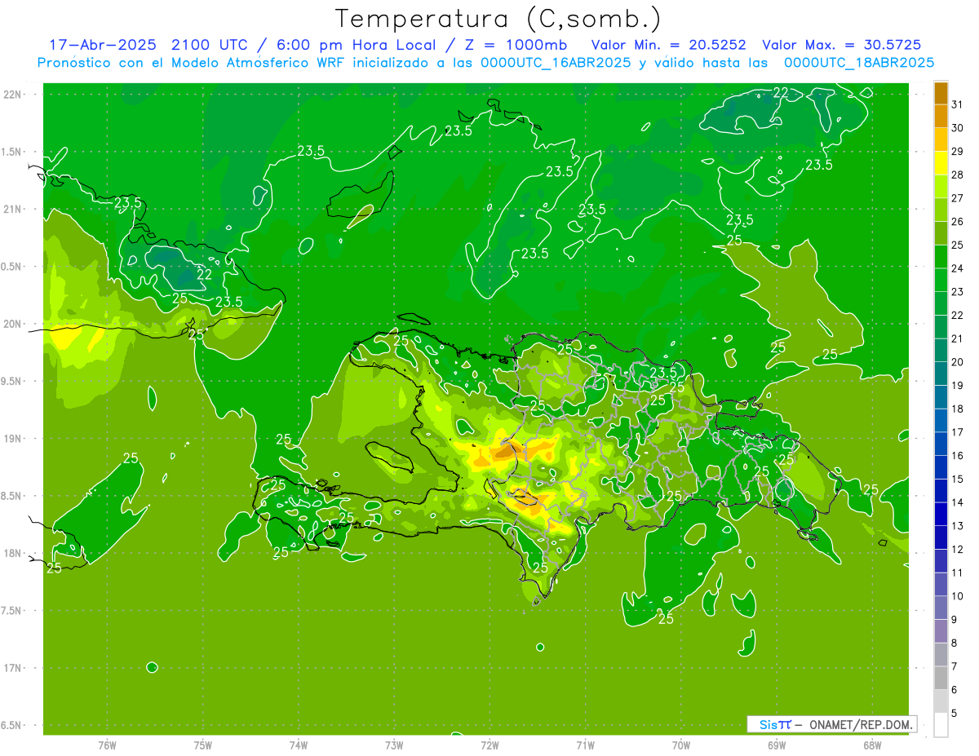
Task: Click the '73W' longitude axis label
Action: click(x=394, y=745)
